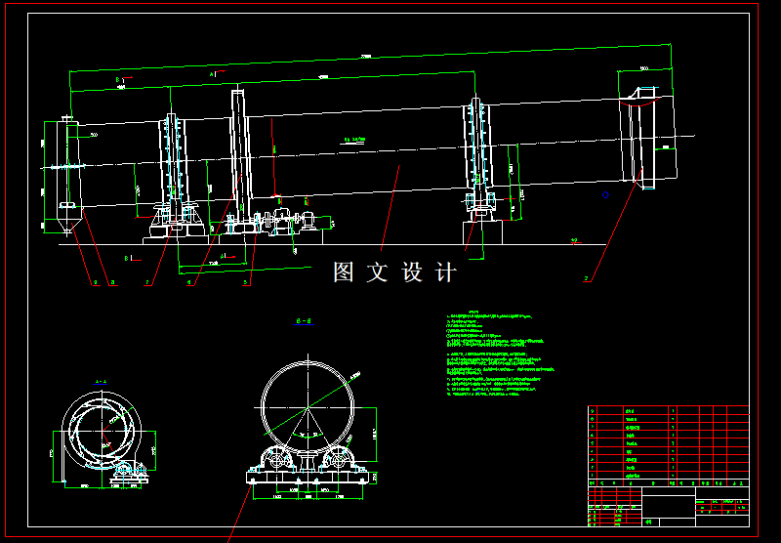Select the tall girth gear cover
This screenshot has width=781, height=543.
(x=241, y=155)
